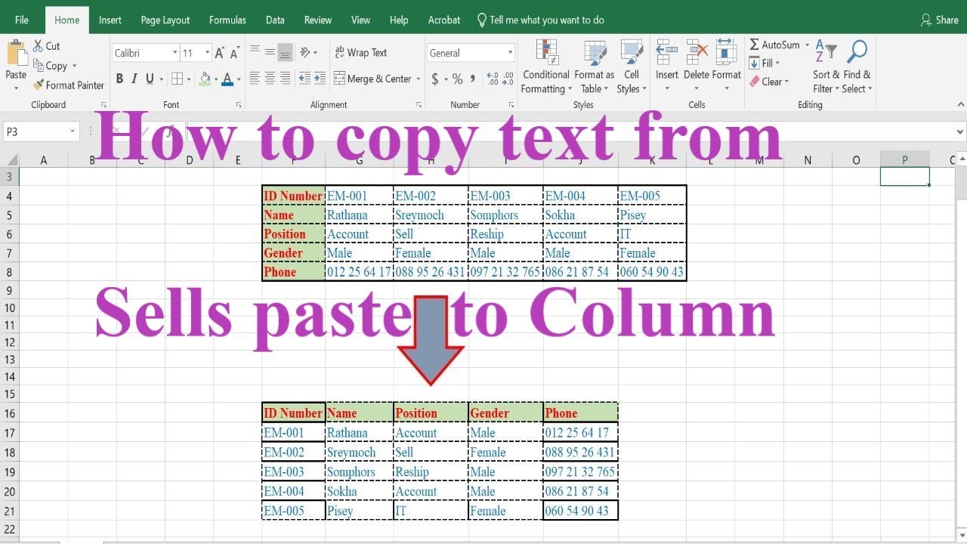Switch to the Insert tab

tap(110, 20)
